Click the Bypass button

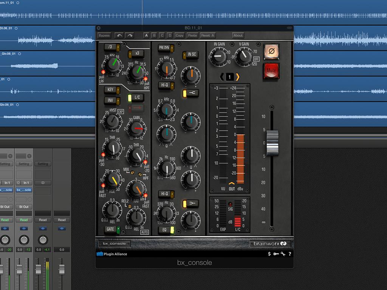104,35
